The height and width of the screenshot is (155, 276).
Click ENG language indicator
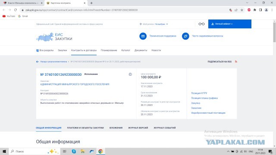tap(251, 151)
